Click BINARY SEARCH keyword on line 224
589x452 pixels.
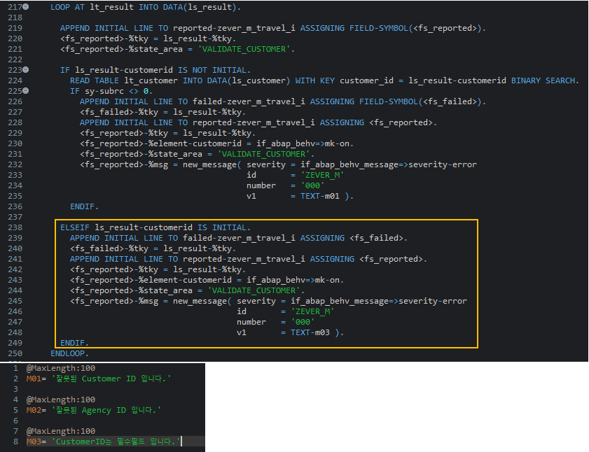pyautogui.click(x=543, y=80)
